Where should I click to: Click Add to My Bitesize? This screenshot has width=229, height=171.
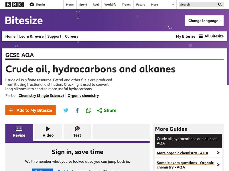pos(30,110)
